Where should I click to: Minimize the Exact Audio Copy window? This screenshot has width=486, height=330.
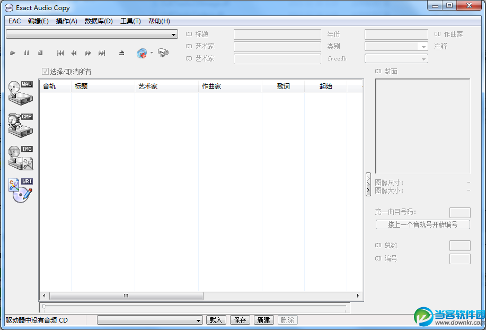(436, 6)
